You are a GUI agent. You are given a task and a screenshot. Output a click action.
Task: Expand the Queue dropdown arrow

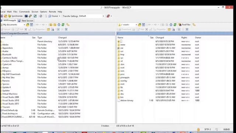59,16
